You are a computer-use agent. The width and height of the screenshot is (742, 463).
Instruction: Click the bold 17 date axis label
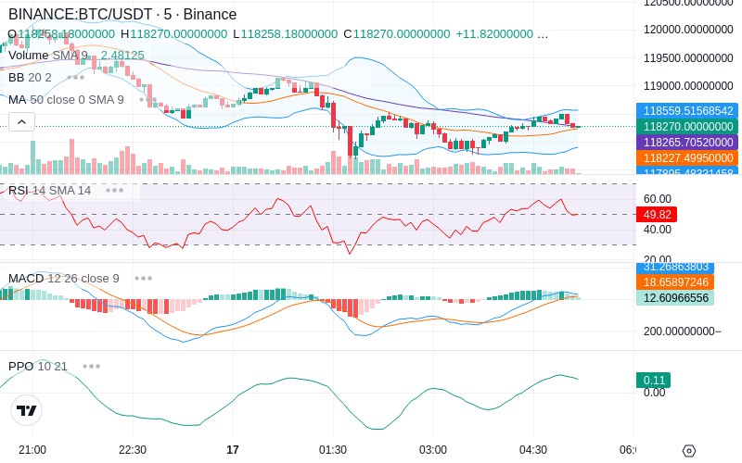point(233,450)
